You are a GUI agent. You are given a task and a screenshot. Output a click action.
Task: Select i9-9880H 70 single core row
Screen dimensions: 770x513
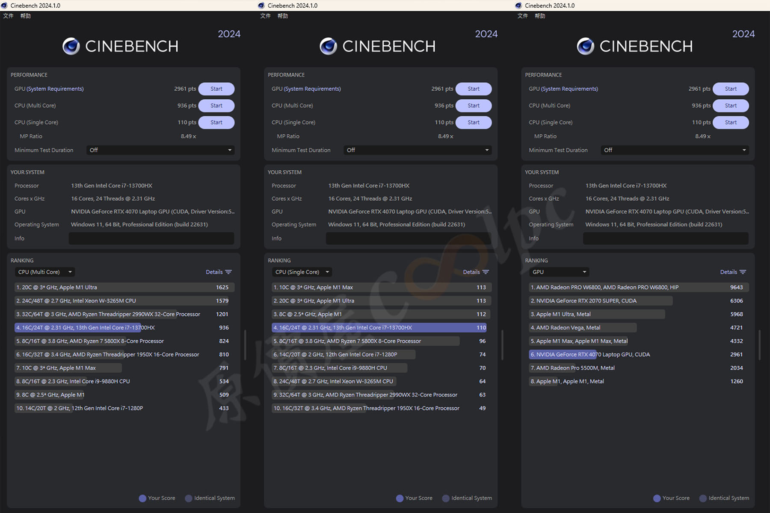coord(382,368)
